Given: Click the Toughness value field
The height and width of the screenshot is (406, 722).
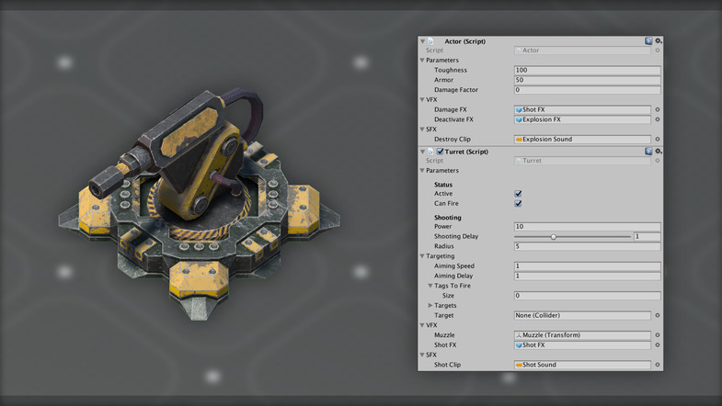Looking at the screenshot, I should tap(587, 70).
